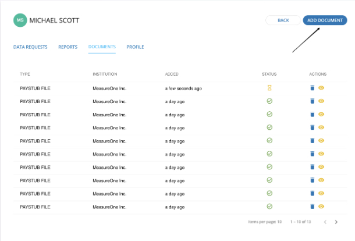Click green check status in fourth row

(x=269, y=127)
